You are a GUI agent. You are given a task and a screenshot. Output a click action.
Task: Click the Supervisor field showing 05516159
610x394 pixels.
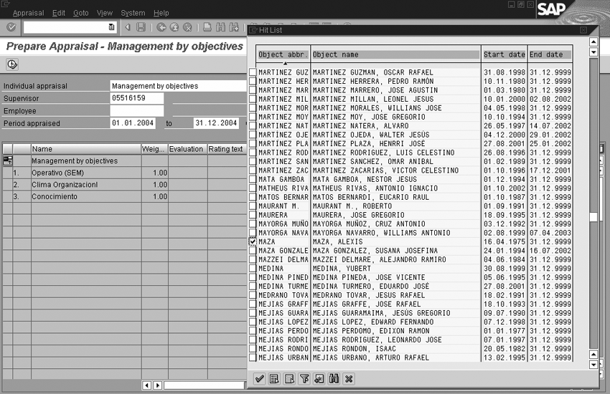click(136, 98)
